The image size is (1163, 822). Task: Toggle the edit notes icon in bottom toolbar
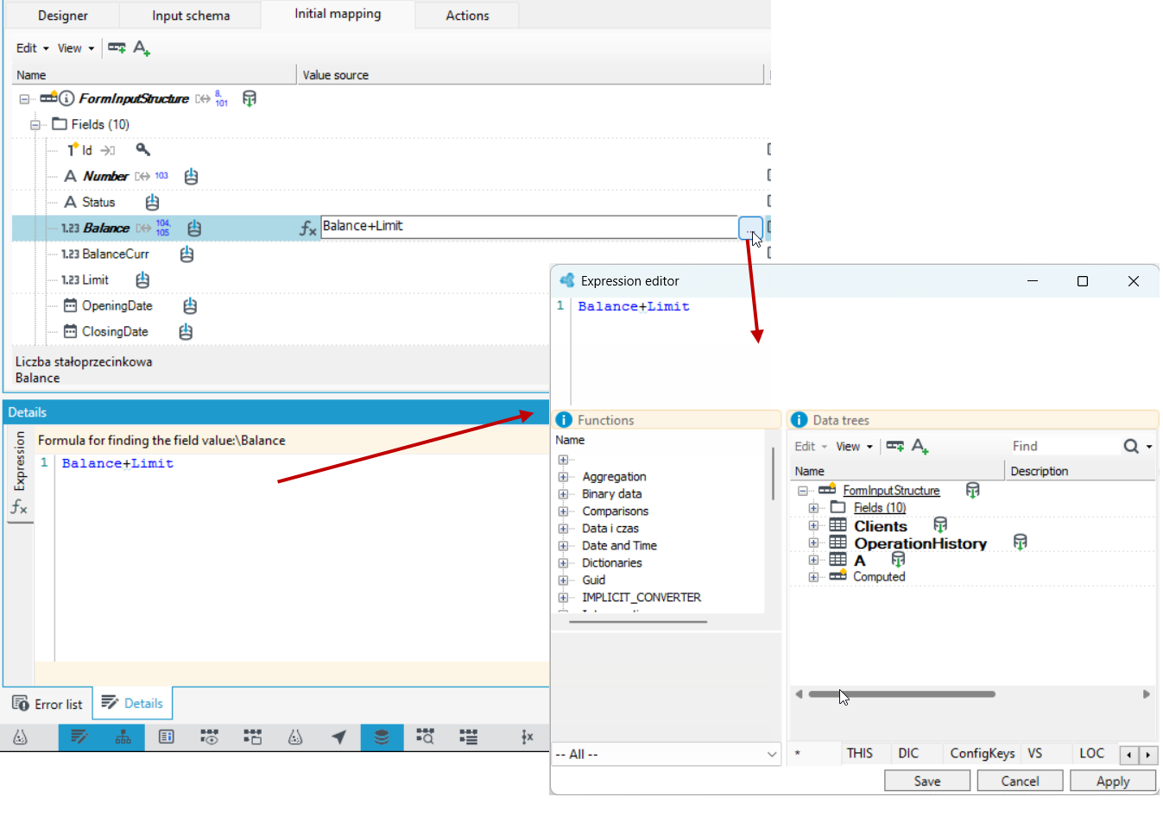tap(79, 737)
